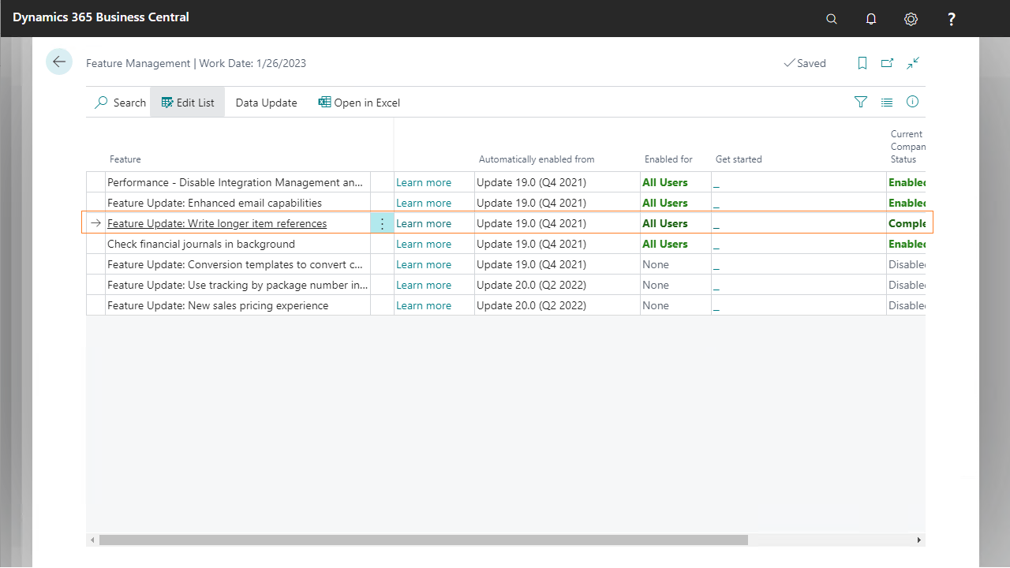
Task: Toggle Edit List mode
Action: coord(188,103)
